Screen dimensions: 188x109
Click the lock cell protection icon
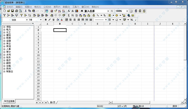coord(94,15)
